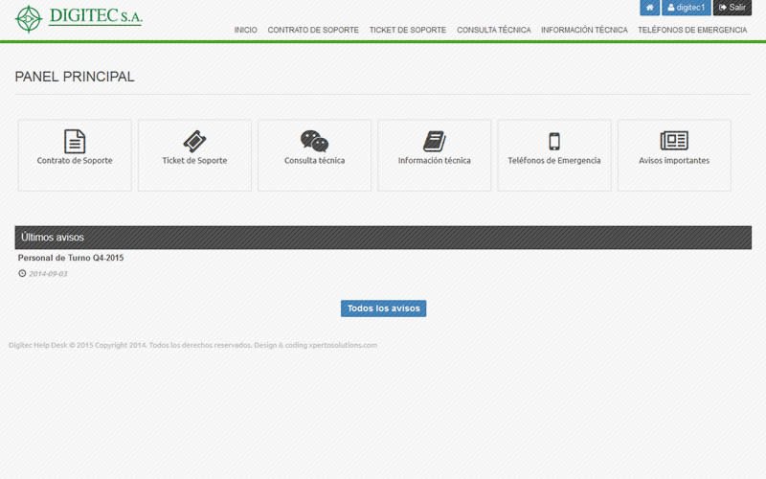This screenshot has width=766, height=479.
Task: Choose TELÉFONOS DE EMERGENCIA menu item
Action: pyautogui.click(x=692, y=31)
